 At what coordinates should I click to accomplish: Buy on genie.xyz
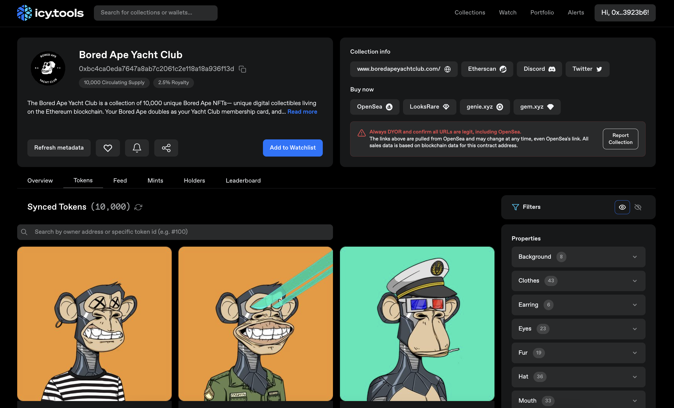click(485, 107)
